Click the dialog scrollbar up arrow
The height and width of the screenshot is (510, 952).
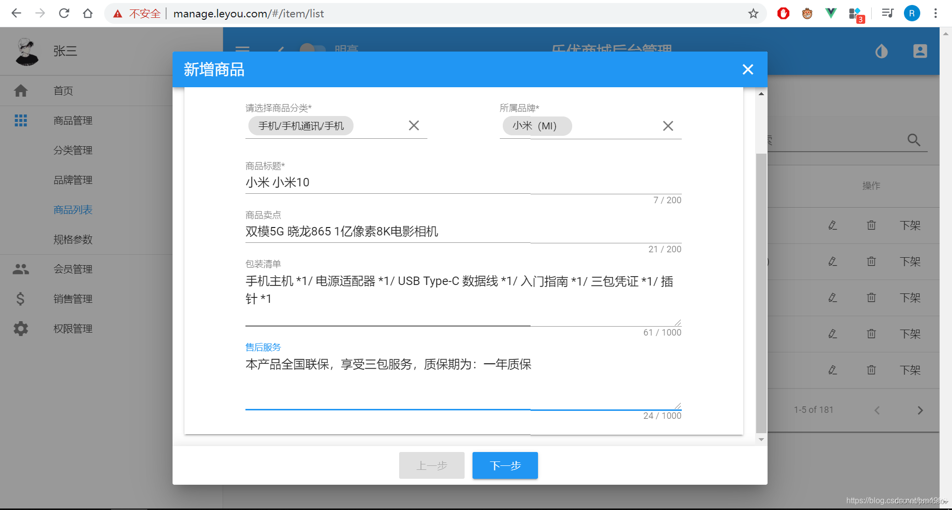(761, 93)
